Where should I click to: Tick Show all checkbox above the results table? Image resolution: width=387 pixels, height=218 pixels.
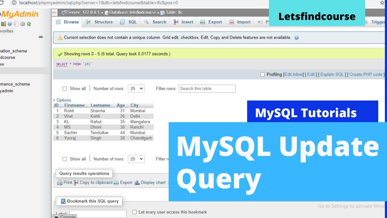tap(65, 89)
